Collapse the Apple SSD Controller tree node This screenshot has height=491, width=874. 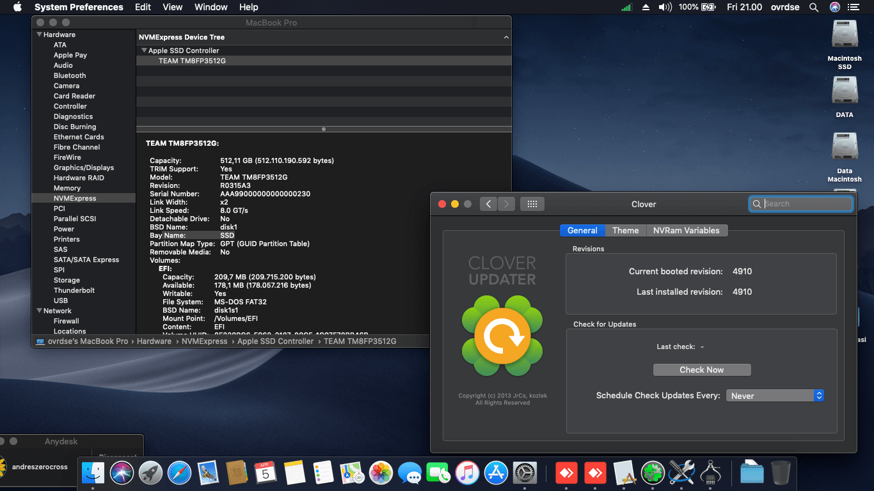tap(144, 51)
